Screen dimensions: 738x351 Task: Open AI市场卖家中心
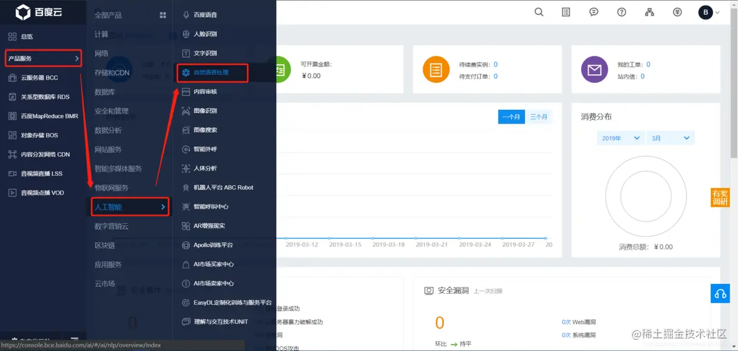[214, 283]
